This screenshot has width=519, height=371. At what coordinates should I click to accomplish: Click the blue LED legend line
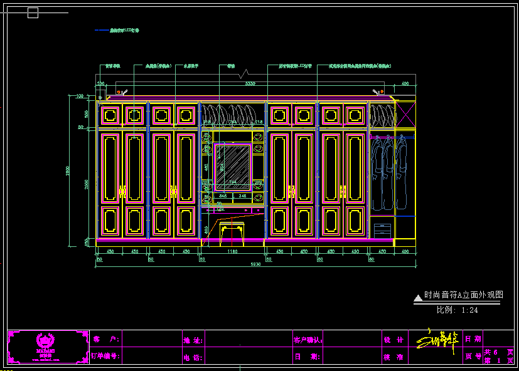(x=101, y=30)
